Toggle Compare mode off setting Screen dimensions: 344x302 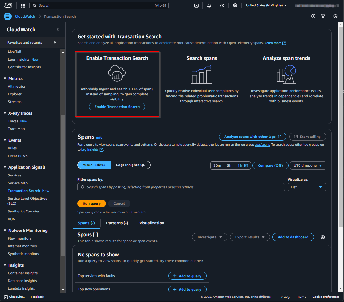pos(270,165)
